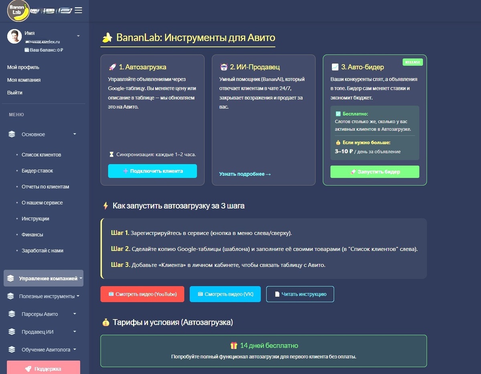Click the document icon on Читать инструкцию
Screen dimensions: 481x374
(x=277, y=294)
